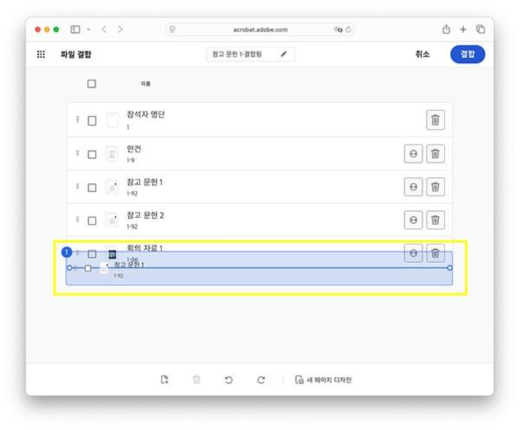Screen dimensions: 520x430
Task: Click the 취소 (Cancel) button
Action: pyautogui.click(x=422, y=54)
